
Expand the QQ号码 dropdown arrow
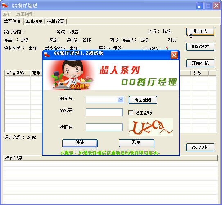[x=121, y=99]
